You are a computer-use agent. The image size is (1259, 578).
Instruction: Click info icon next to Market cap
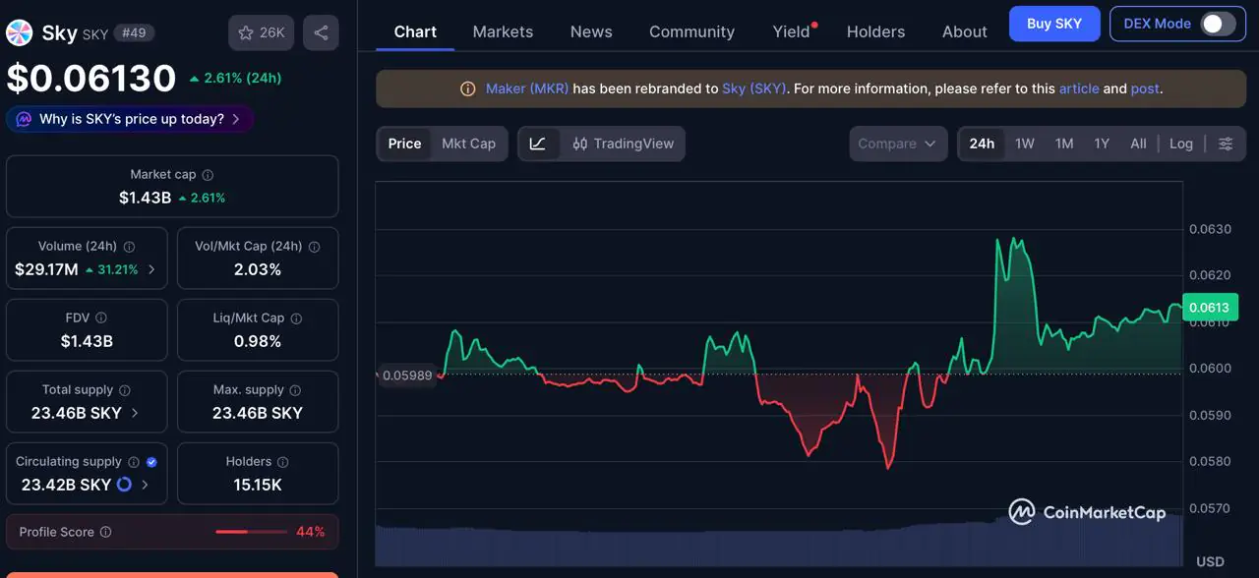pyautogui.click(x=208, y=175)
